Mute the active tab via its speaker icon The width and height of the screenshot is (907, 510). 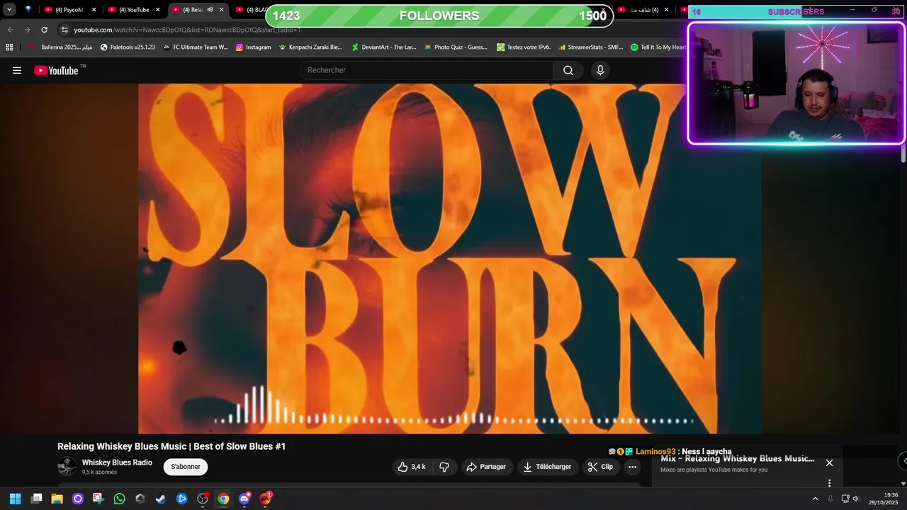(x=210, y=10)
